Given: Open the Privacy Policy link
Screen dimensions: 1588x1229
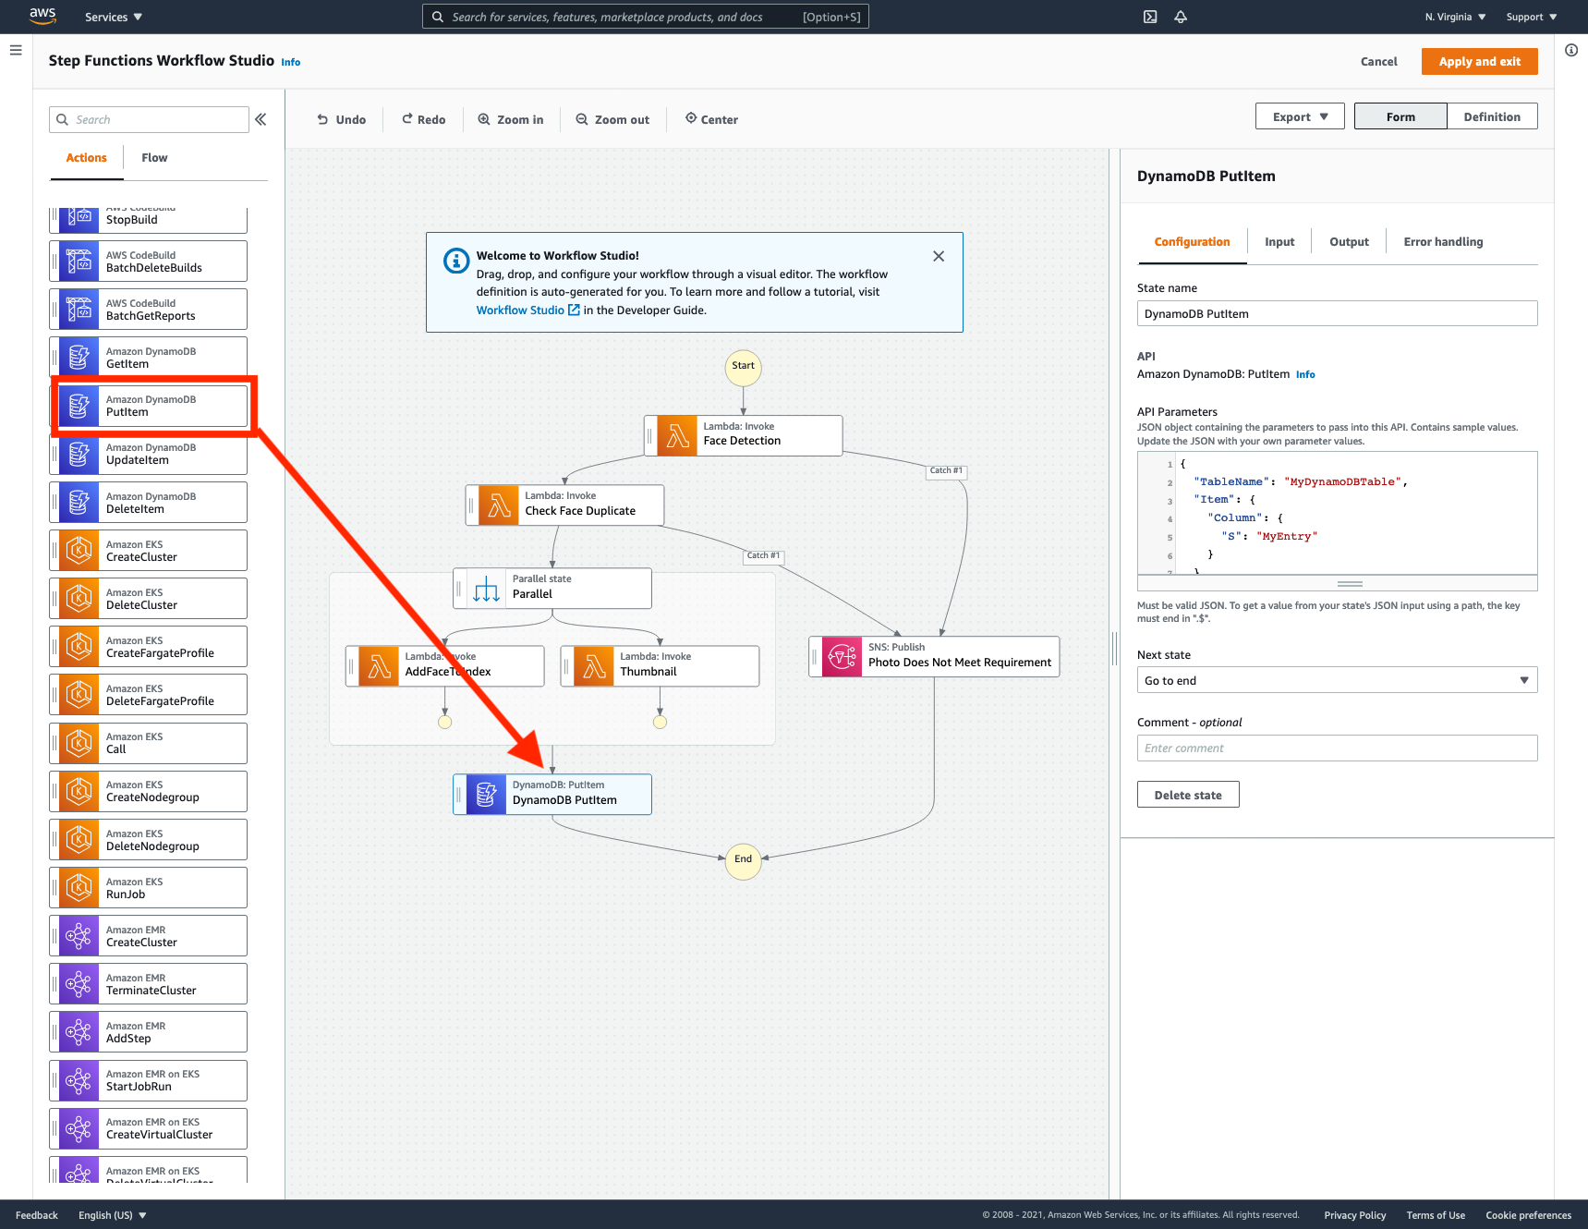Looking at the screenshot, I should pyautogui.click(x=1354, y=1215).
